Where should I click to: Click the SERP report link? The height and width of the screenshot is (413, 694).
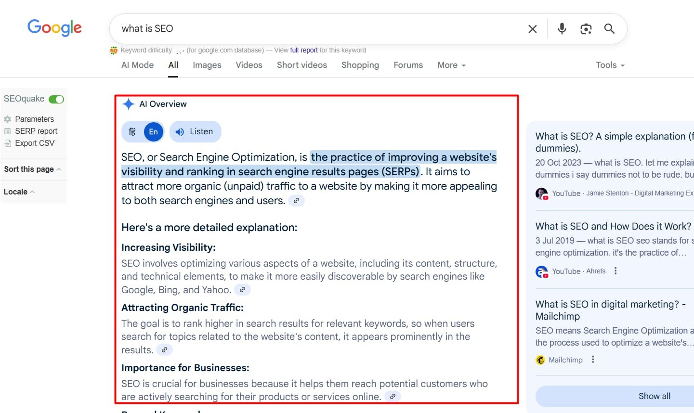(36, 131)
